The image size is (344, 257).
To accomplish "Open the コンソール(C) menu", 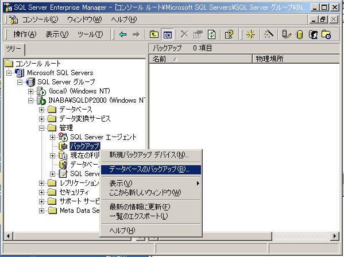I will 40,20.
